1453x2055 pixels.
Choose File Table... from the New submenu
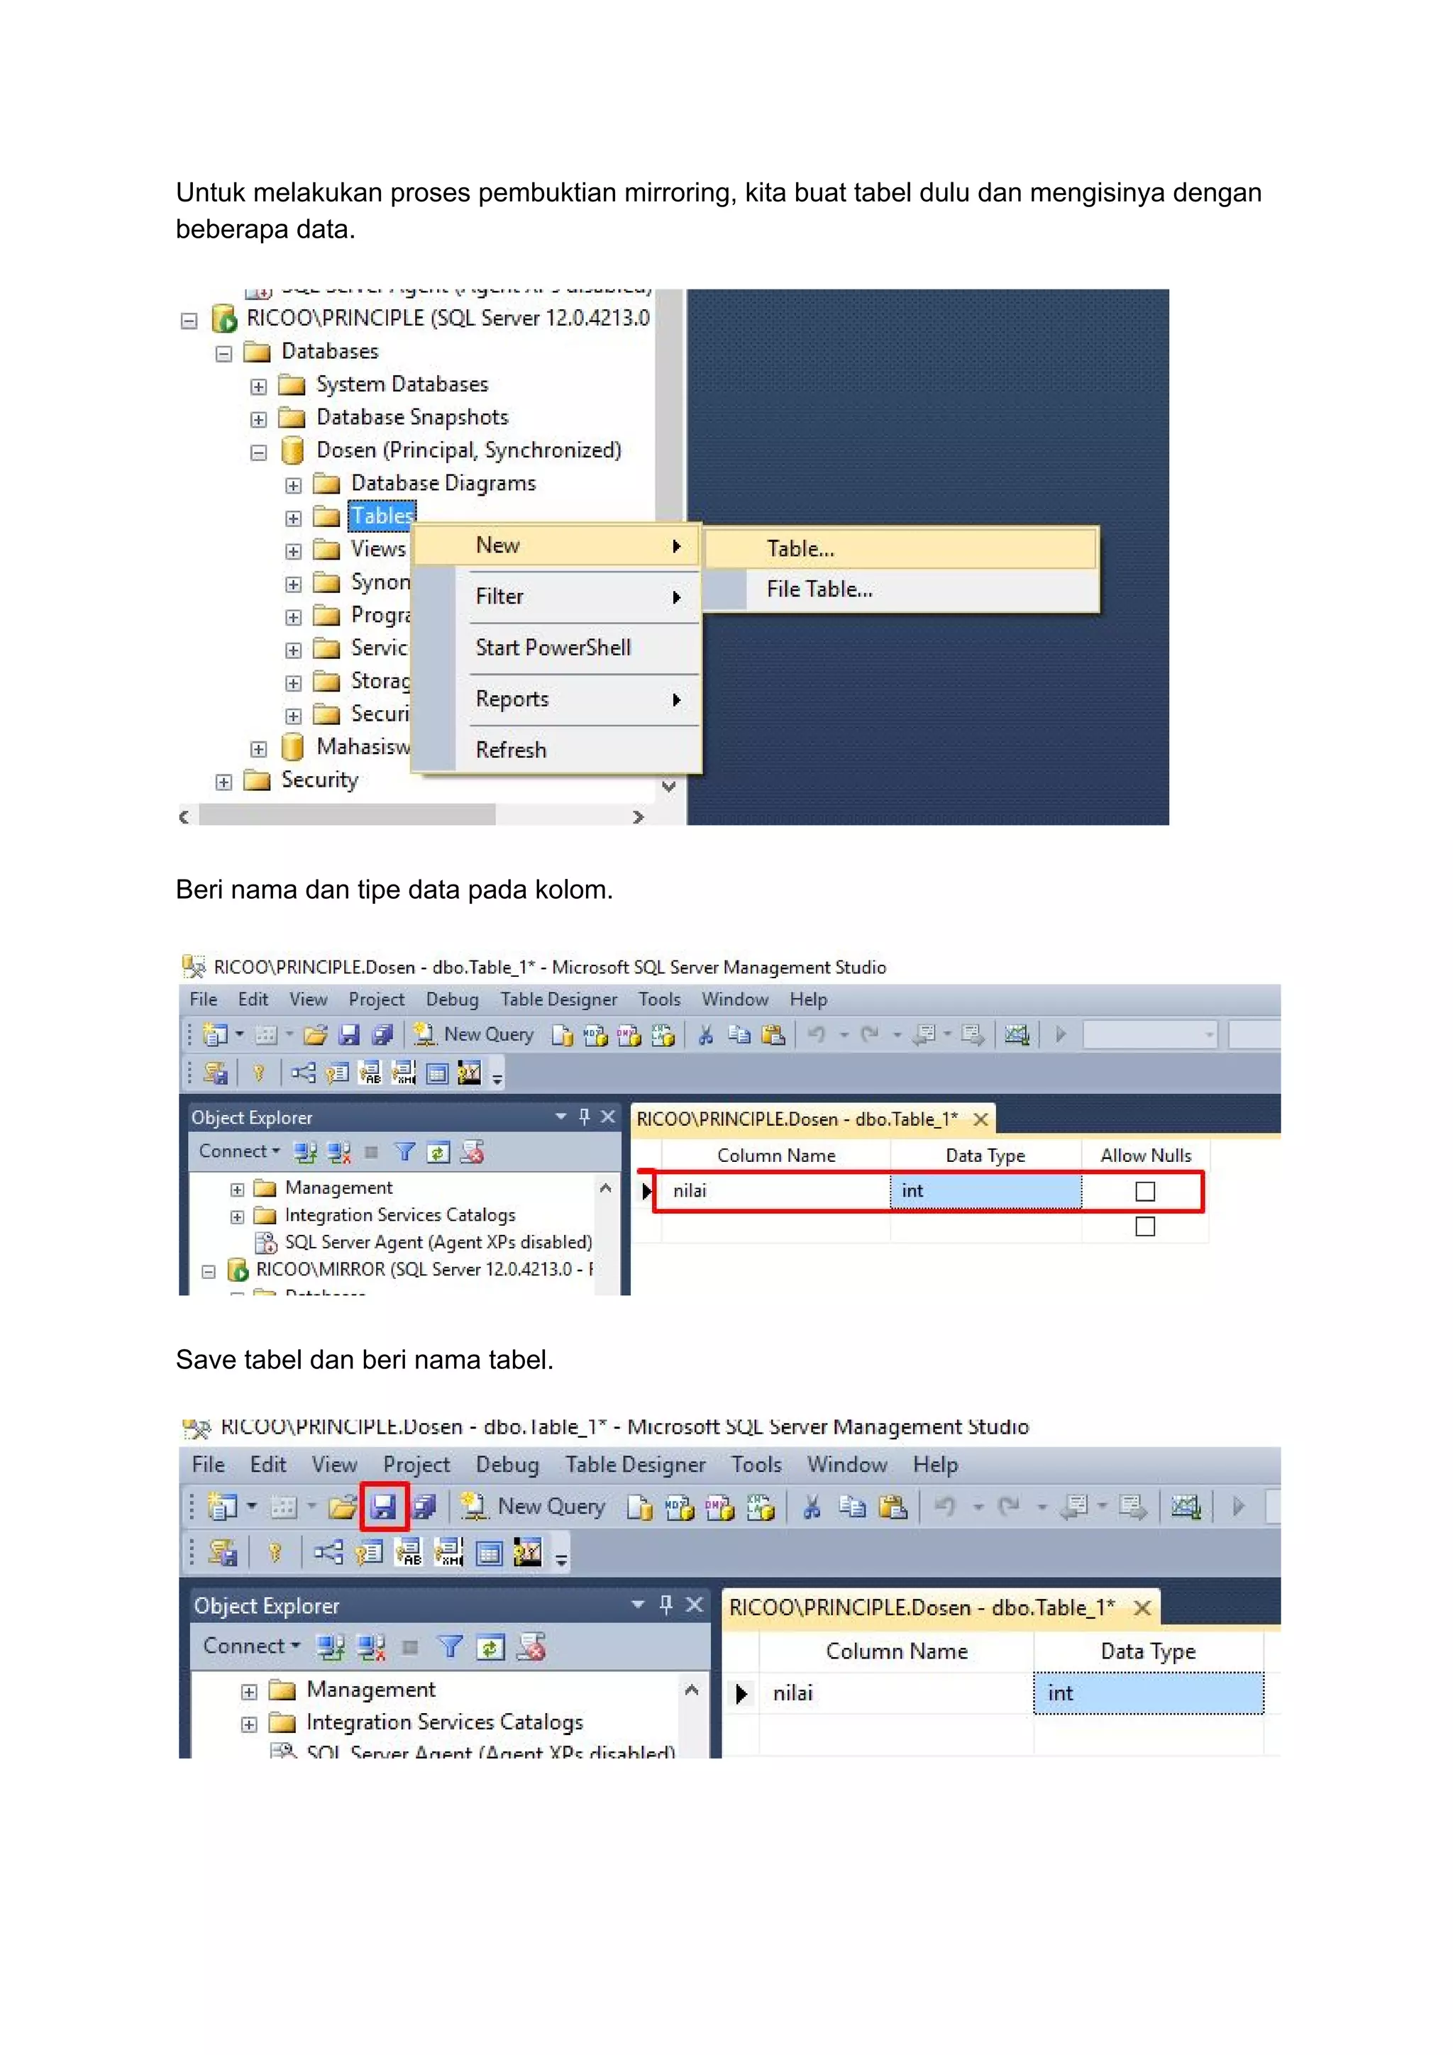(x=900, y=589)
